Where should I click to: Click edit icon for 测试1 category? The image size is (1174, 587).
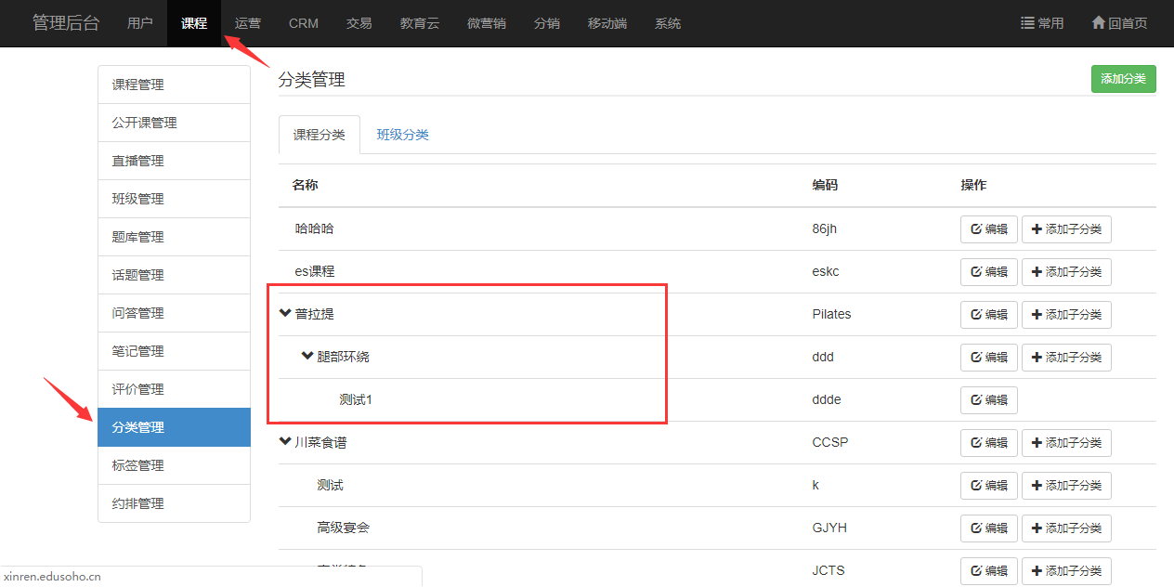[x=975, y=400]
